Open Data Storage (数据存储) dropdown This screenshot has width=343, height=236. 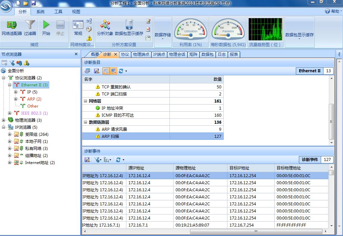coord(163,35)
